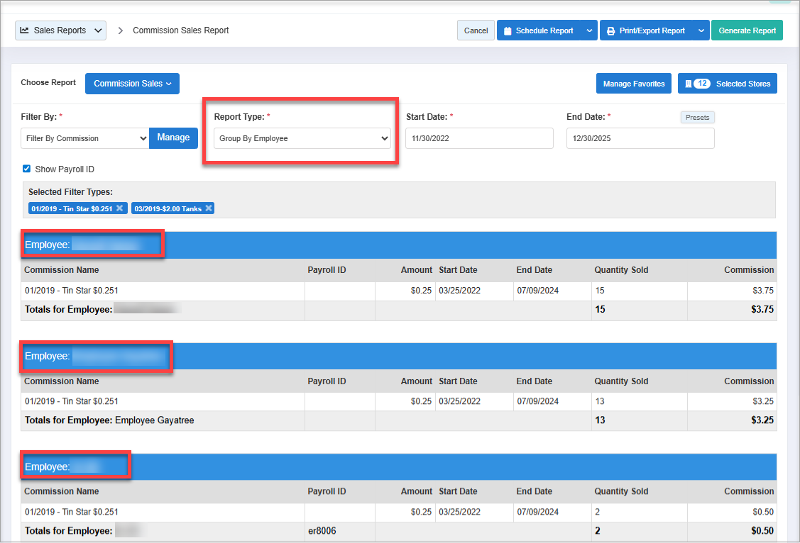Open the Sales Reports dropdown menu
The image size is (800, 543).
point(61,30)
